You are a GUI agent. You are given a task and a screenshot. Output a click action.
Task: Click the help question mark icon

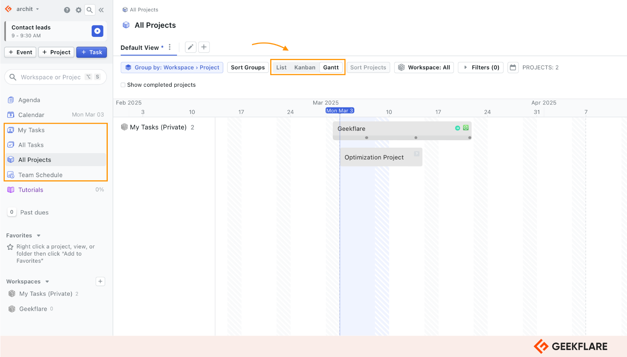(x=67, y=10)
